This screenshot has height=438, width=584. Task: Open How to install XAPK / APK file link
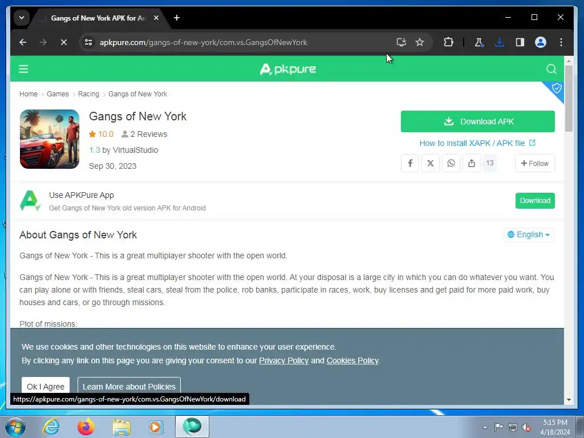tap(477, 143)
